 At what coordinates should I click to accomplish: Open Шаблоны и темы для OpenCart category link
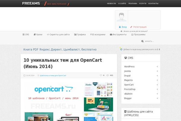pyautogui.click(x=53, y=76)
